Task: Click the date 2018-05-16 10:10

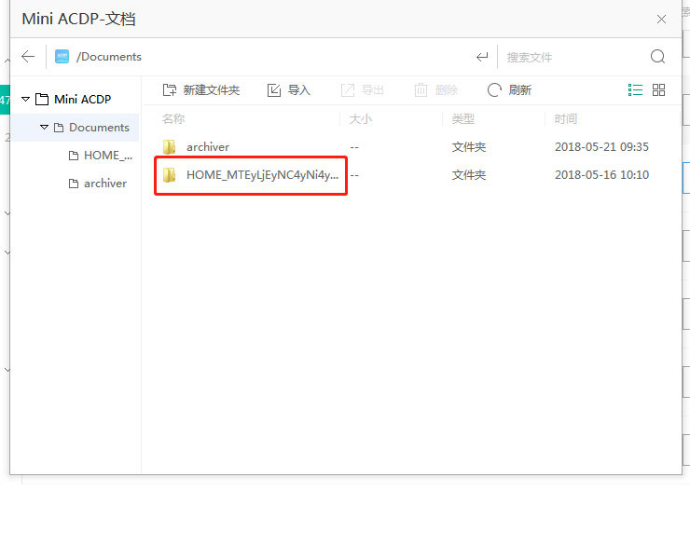Action: pyautogui.click(x=601, y=175)
